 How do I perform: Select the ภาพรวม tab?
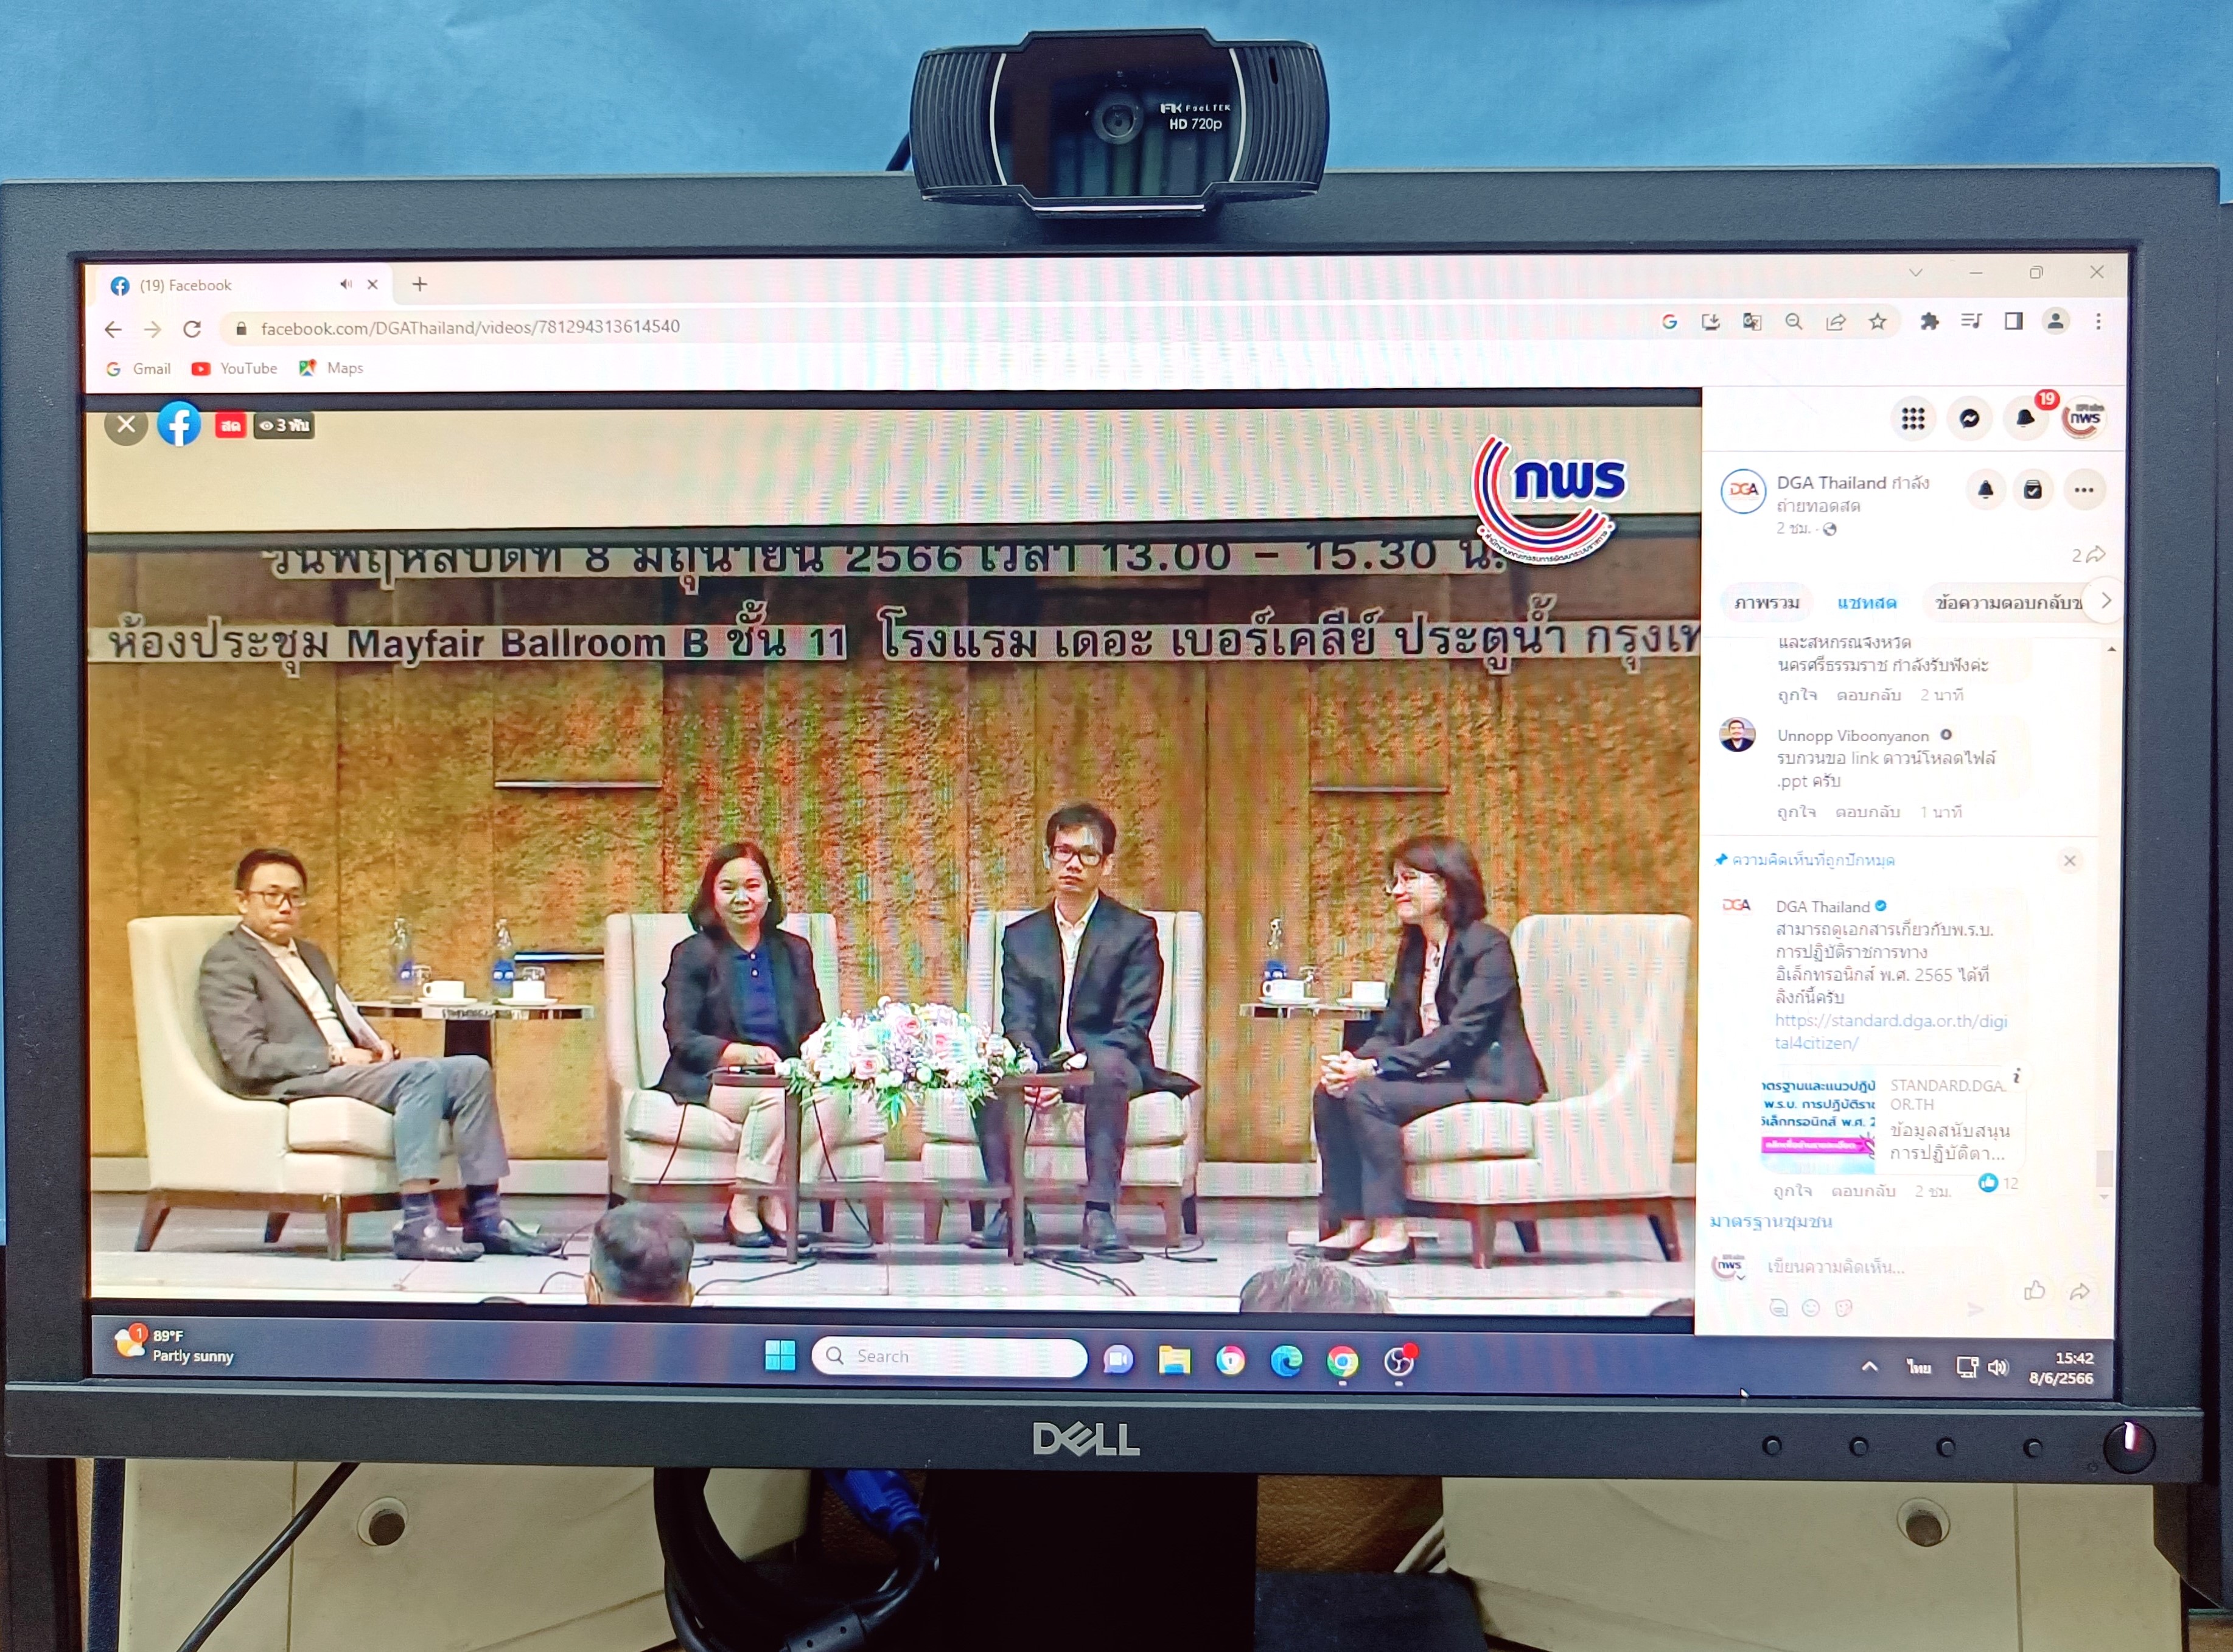click(1767, 603)
